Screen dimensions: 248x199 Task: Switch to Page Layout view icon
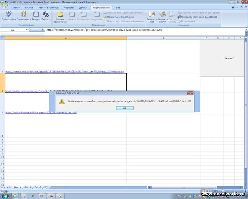click(x=207, y=191)
